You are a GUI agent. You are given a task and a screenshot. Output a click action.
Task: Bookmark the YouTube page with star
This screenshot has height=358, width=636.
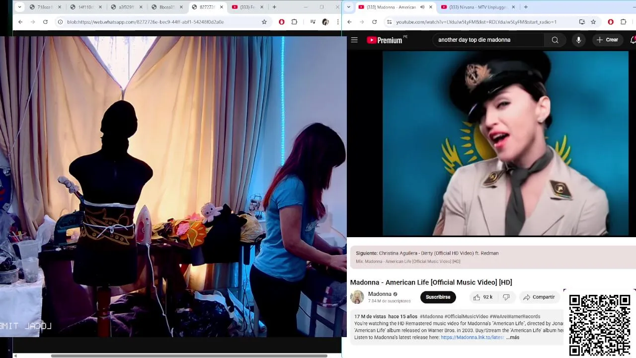click(593, 22)
